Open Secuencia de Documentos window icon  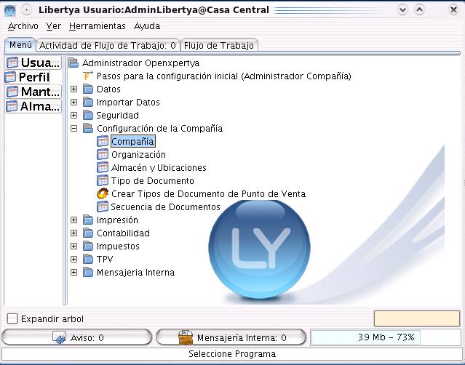click(x=103, y=207)
